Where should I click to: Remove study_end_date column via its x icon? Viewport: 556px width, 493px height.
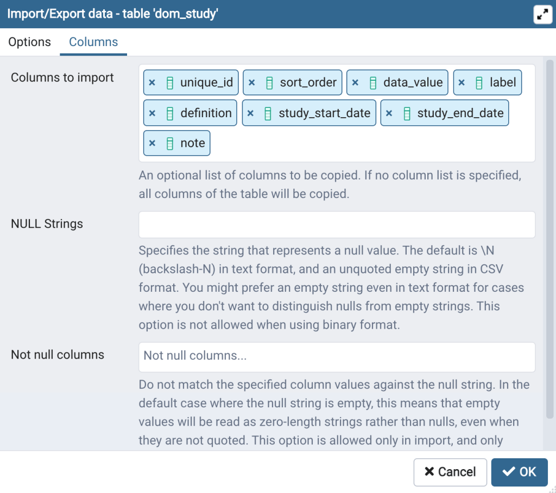pyautogui.click(x=389, y=113)
